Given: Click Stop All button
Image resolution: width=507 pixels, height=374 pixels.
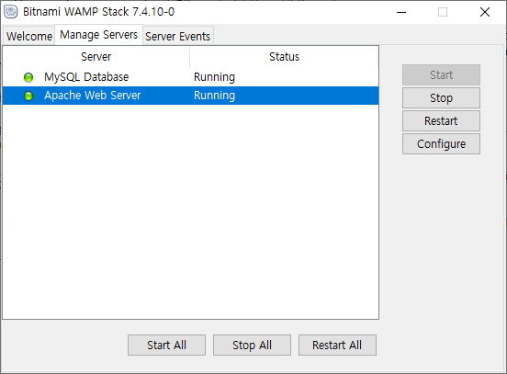Looking at the screenshot, I should 252,345.
